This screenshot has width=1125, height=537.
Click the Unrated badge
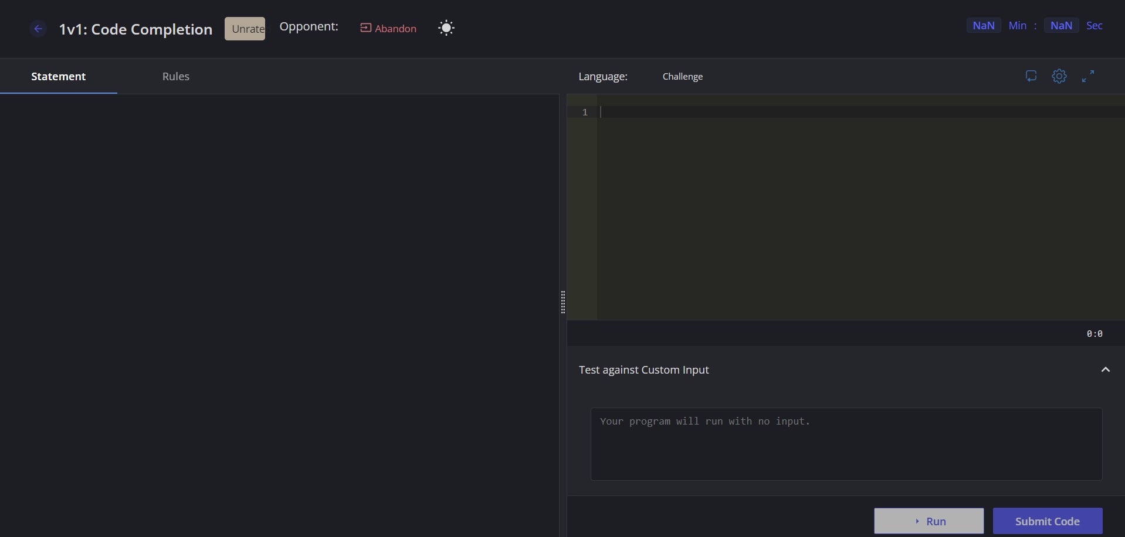point(245,29)
